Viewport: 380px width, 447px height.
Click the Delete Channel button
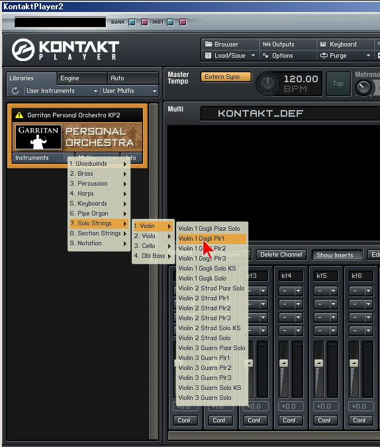click(281, 255)
